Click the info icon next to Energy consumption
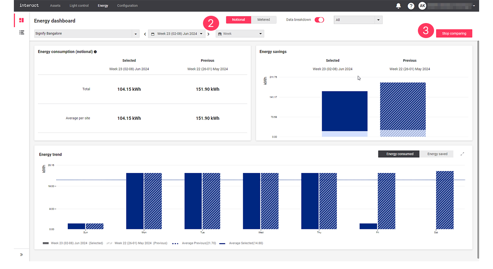Viewport: 493px width, 269px height. pyautogui.click(x=95, y=51)
